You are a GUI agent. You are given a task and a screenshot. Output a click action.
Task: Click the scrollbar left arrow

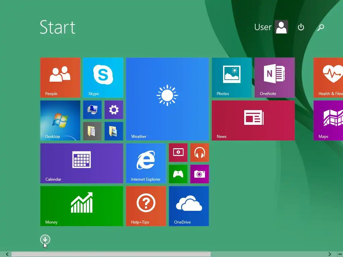tap(7, 254)
